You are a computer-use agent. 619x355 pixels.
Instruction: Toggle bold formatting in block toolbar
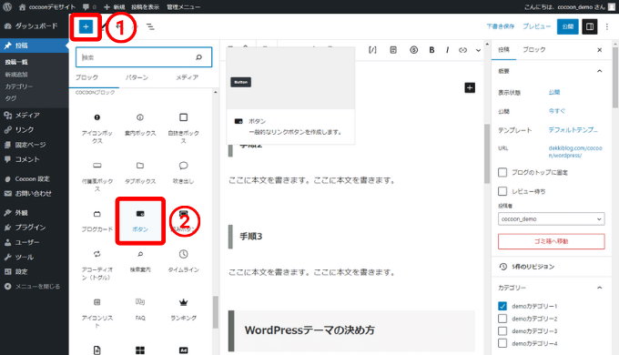pyautogui.click(x=431, y=50)
